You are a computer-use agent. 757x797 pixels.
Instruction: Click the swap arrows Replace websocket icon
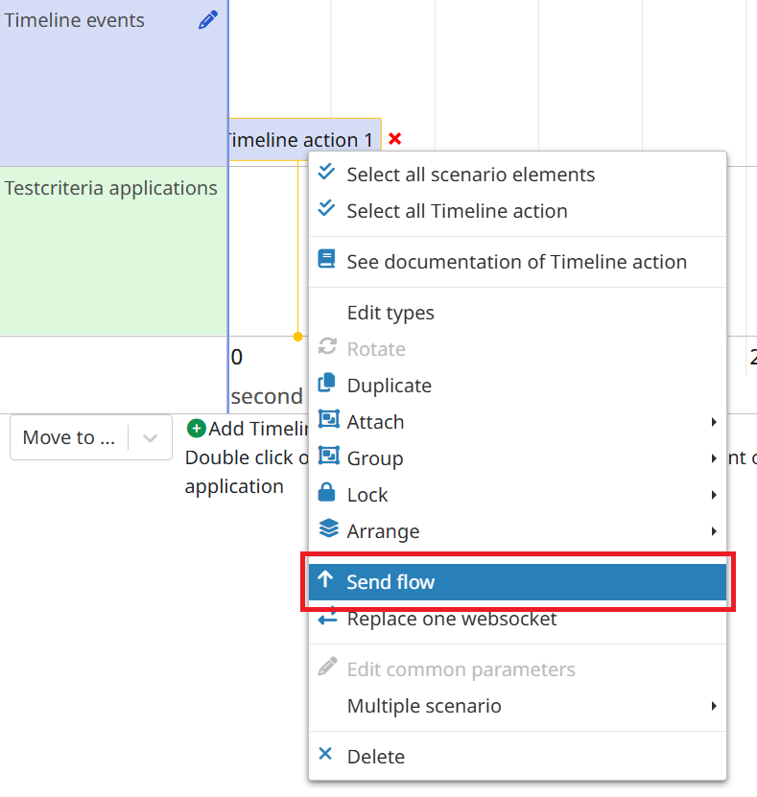[x=328, y=616]
